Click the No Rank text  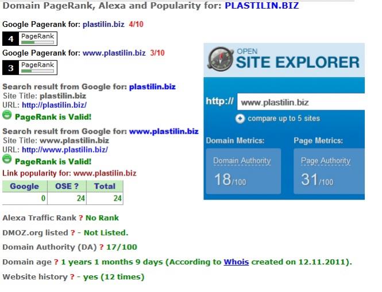pyautogui.click(x=102, y=218)
